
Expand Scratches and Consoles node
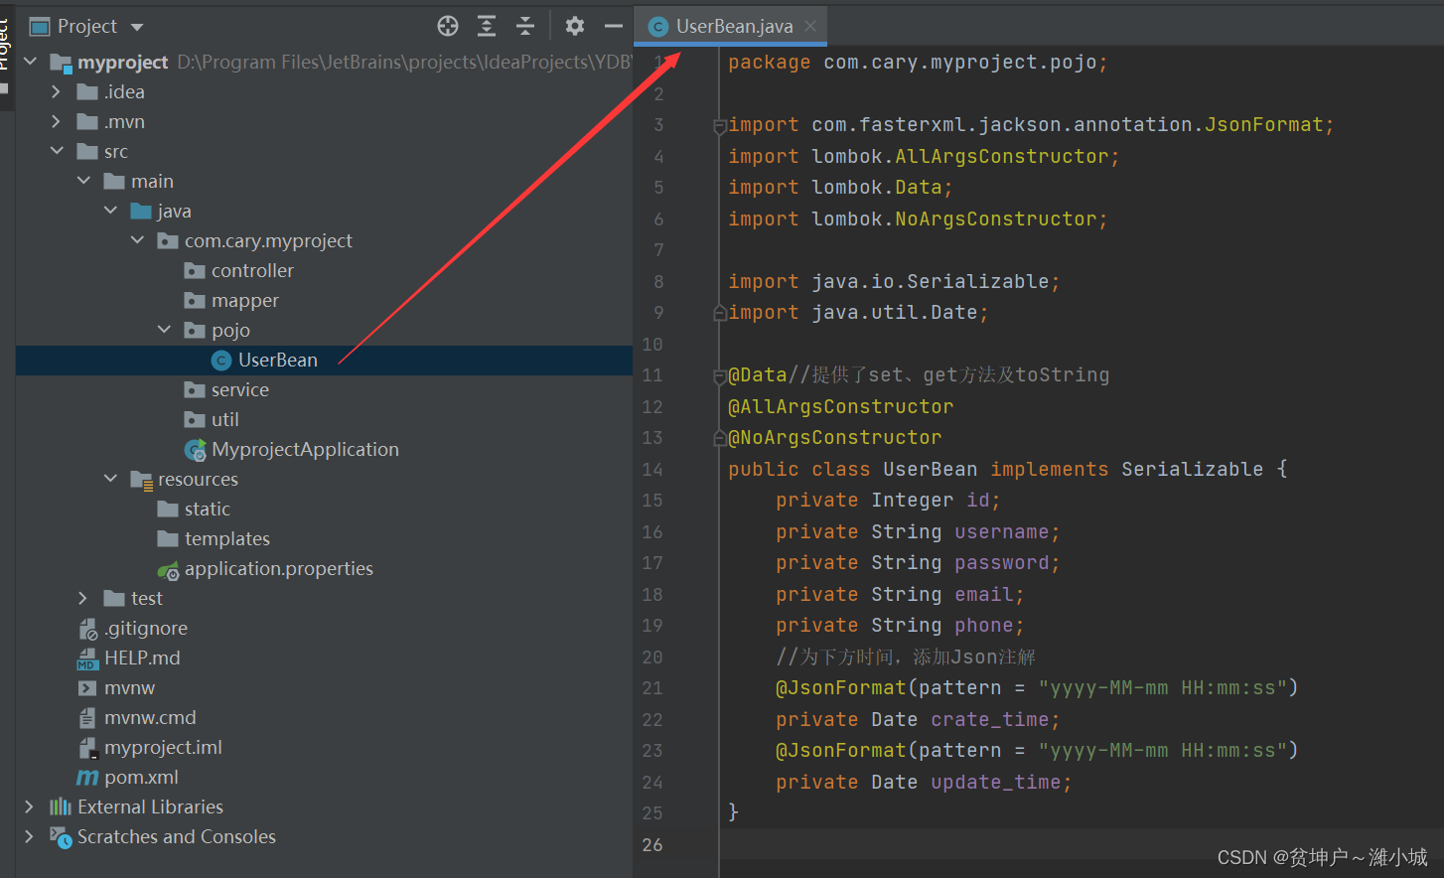30,836
